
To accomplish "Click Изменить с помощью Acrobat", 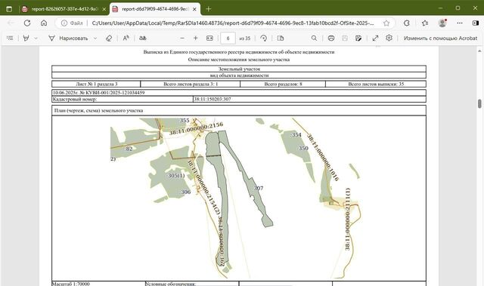I will pos(440,38).
